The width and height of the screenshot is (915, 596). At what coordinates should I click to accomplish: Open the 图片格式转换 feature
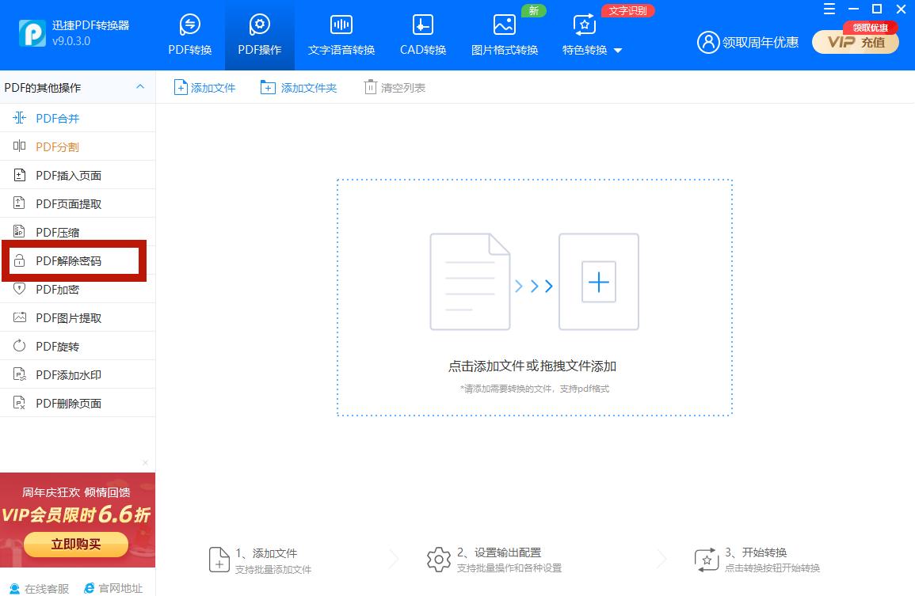tap(505, 35)
